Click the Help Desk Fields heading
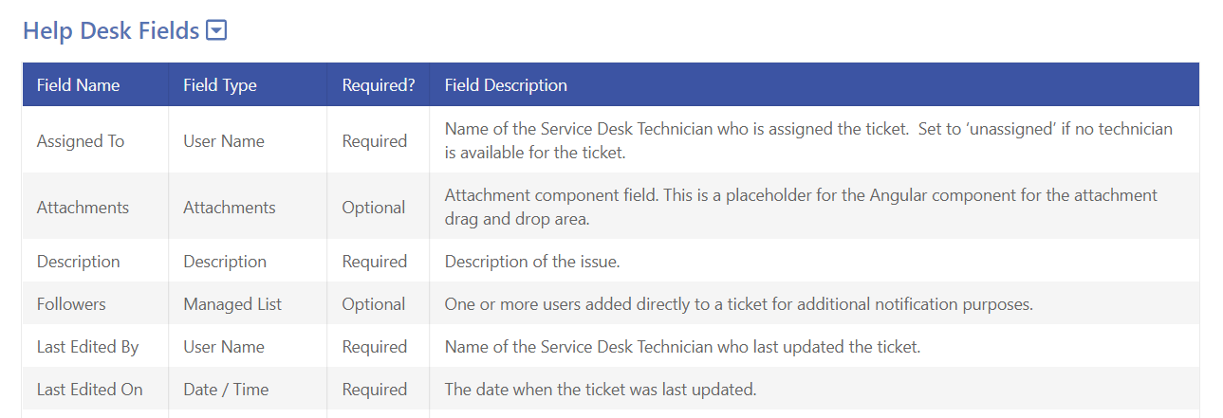Viewport: 1223px width, 418px height. [111, 31]
